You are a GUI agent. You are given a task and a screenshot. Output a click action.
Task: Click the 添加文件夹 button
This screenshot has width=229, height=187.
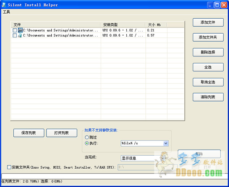208,37
